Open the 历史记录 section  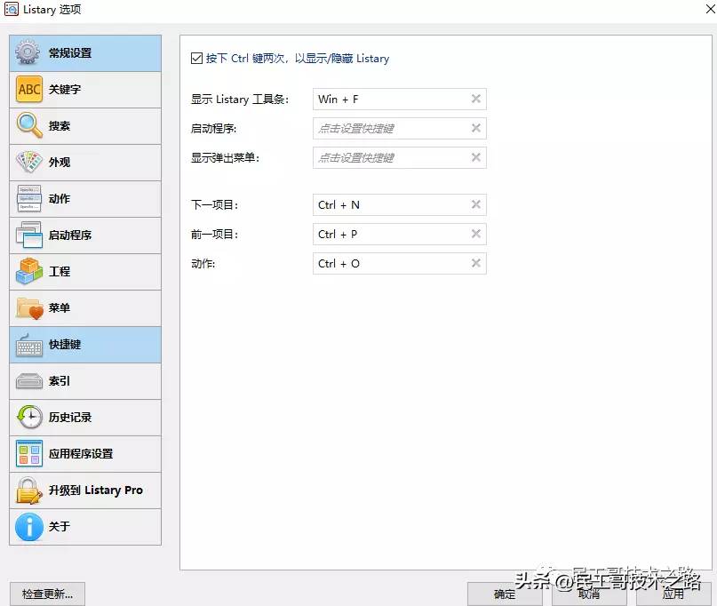point(85,418)
